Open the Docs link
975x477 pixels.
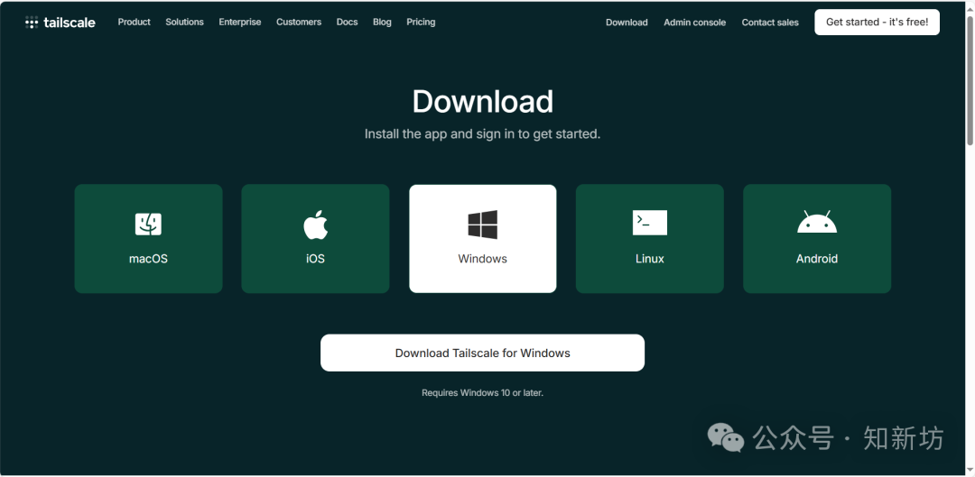(x=347, y=22)
